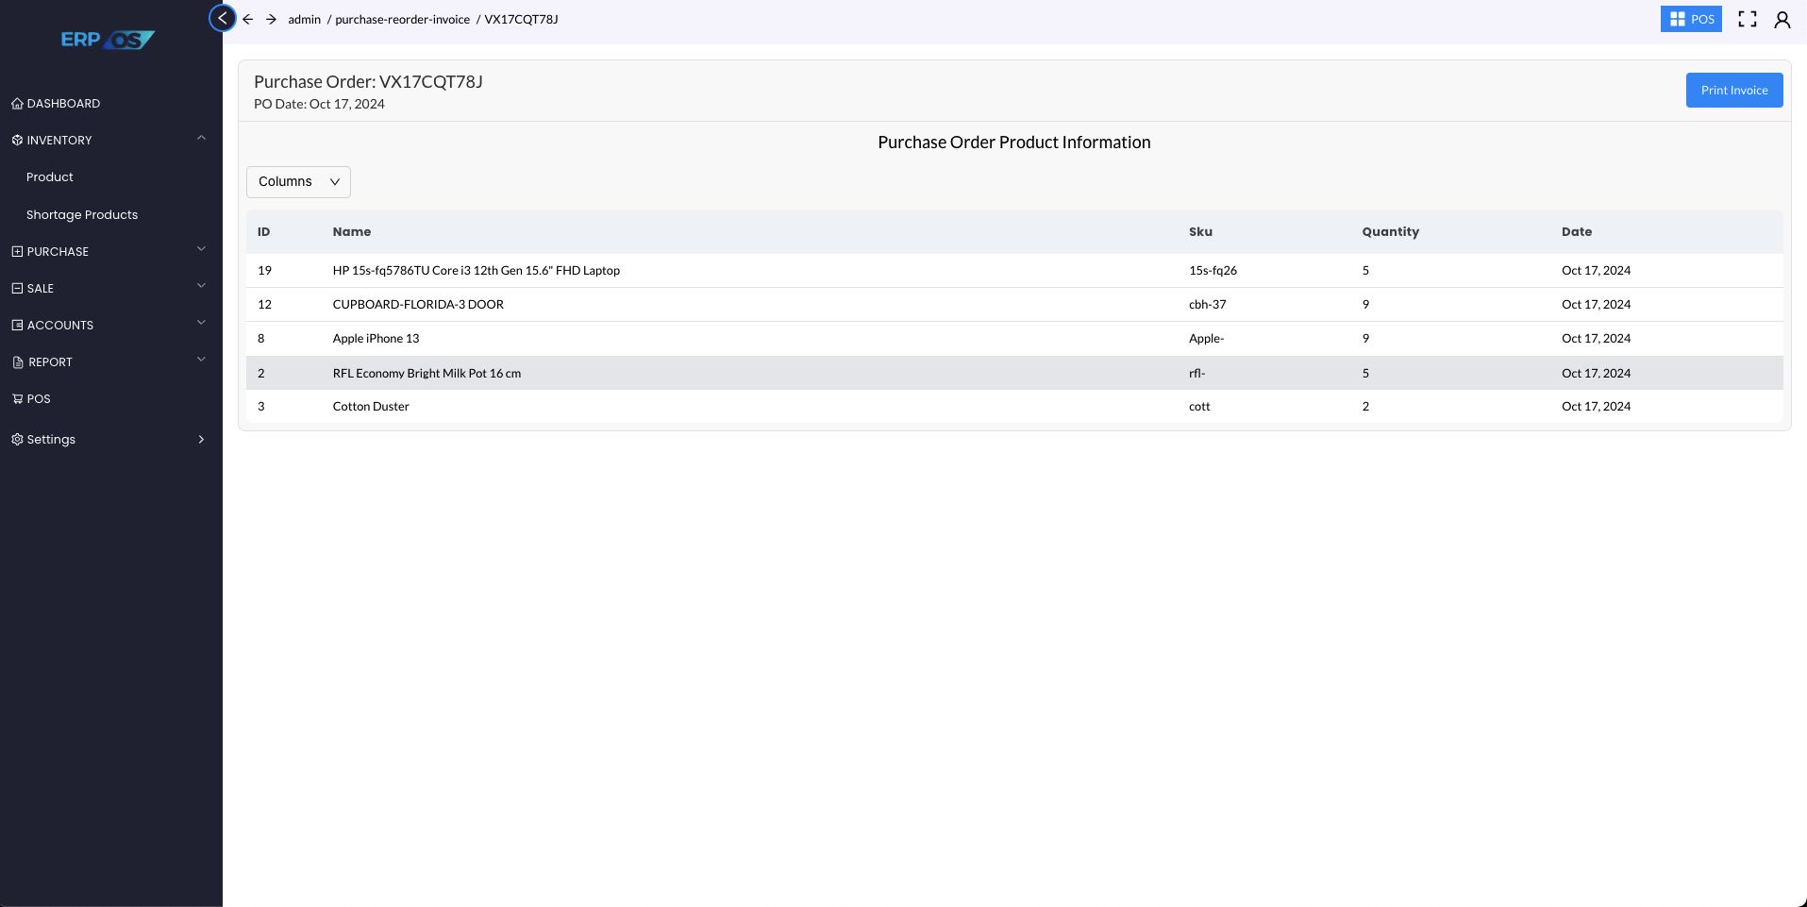Screen dimensions: 1807x907
Task: Click the Purchase plus icon
Action: coord(17,252)
